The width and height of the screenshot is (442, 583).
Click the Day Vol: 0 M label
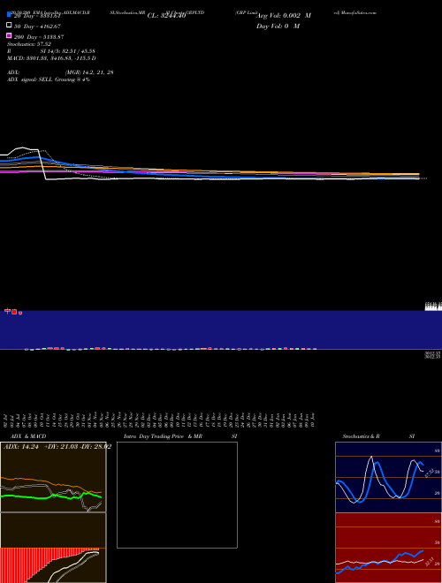(278, 26)
